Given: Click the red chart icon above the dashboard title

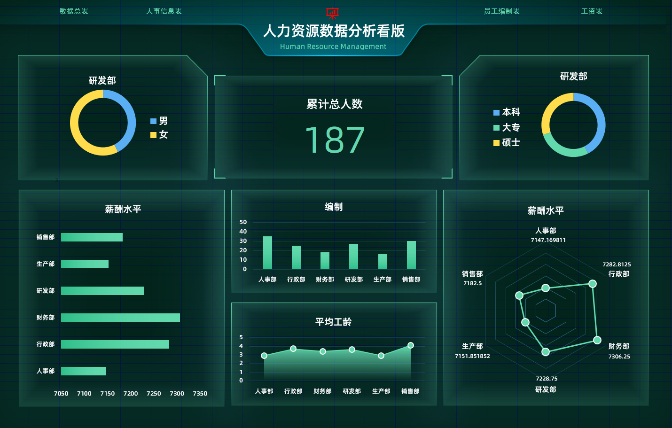Looking at the screenshot, I should [332, 13].
